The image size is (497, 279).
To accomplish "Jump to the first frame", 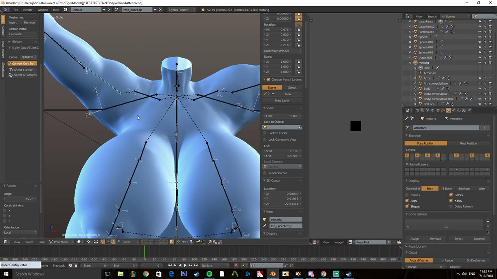I will click(x=170, y=265).
